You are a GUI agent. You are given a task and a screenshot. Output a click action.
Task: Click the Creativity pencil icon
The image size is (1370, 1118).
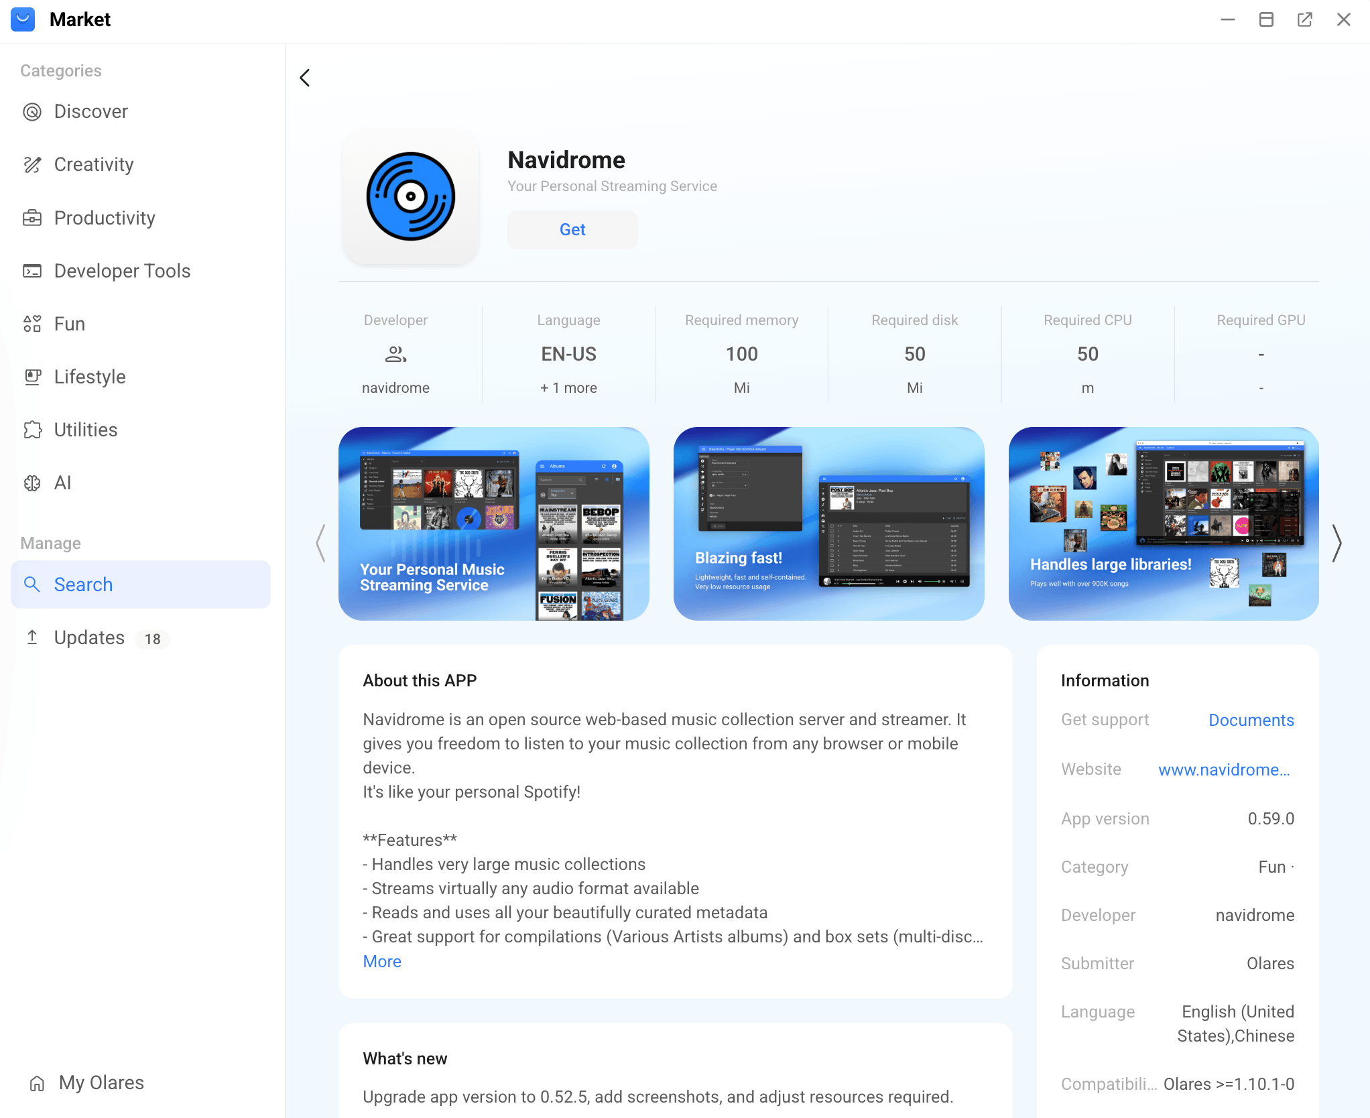tap(32, 165)
